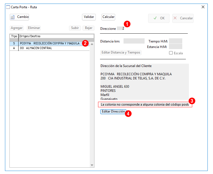Image resolution: width=213 pixels, height=174 pixels.
Task: Select row PCOYMA RECOLECCIÓN COMPRA Y MAQUILA
Action: point(50,43)
